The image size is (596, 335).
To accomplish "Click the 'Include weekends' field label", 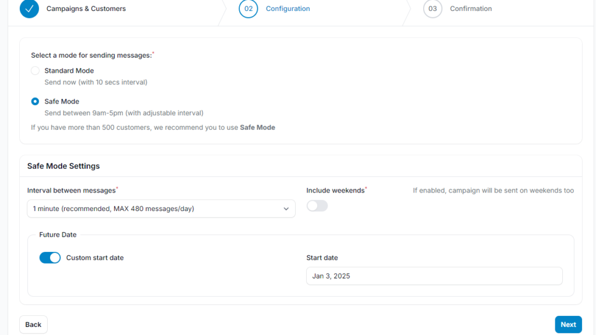I will (x=336, y=190).
